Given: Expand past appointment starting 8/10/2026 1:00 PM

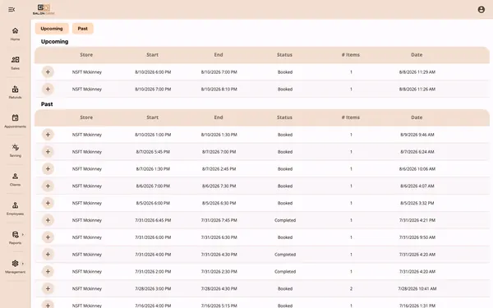Looking at the screenshot, I should [48, 135].
